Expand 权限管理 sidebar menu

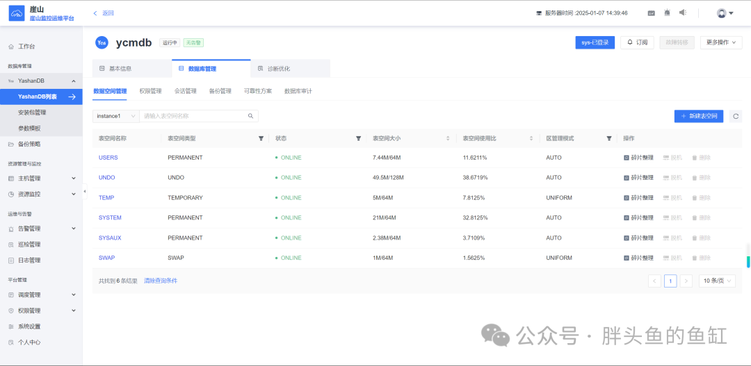click(x=41, y=310)
